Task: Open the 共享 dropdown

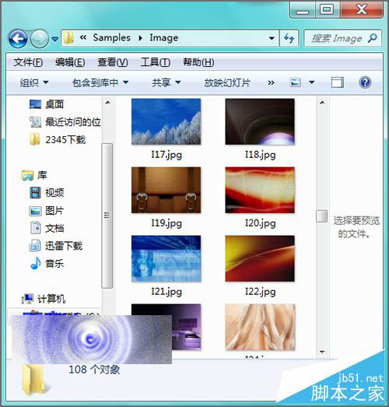Action: tap(166, 82)
